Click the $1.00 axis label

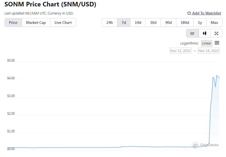click(11, 131)
